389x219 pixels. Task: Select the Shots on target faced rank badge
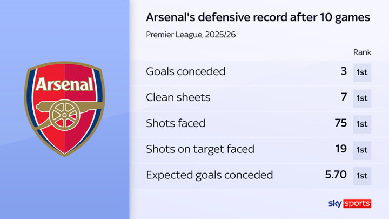[362, 150]
